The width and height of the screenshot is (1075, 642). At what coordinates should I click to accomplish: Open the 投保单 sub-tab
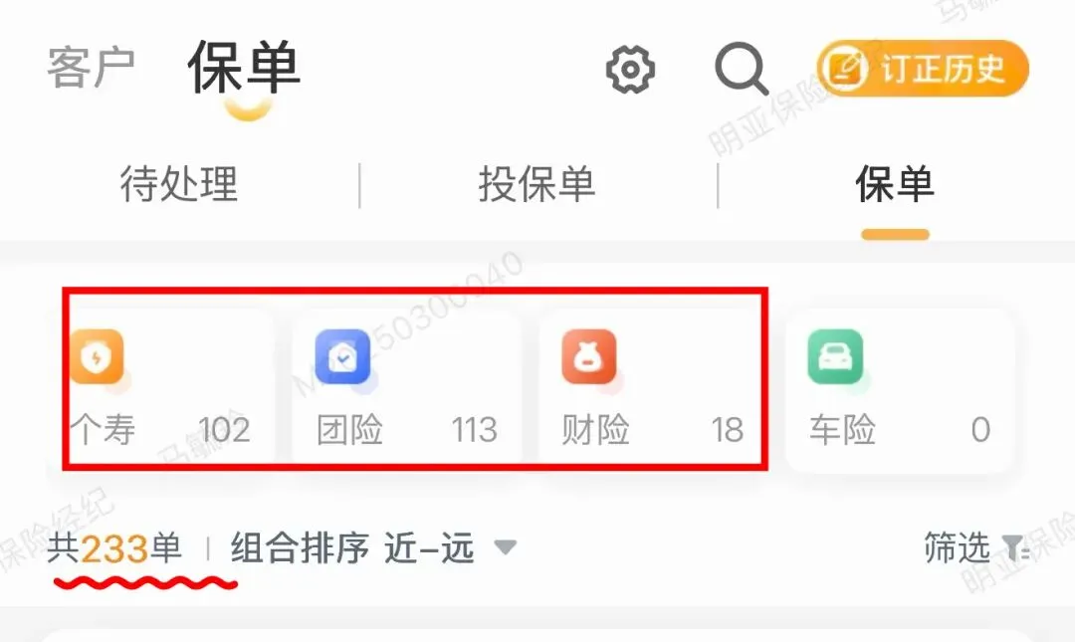pos(537,184)
